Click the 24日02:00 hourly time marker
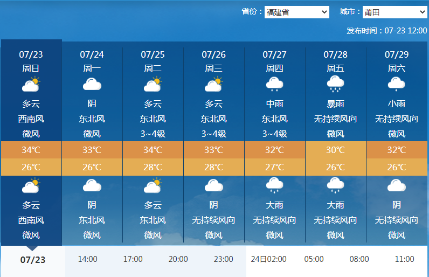The width and height of the screenshot is (429, 277). point(269,259)
